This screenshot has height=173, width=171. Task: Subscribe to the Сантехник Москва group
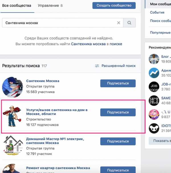tap(118, 83)
